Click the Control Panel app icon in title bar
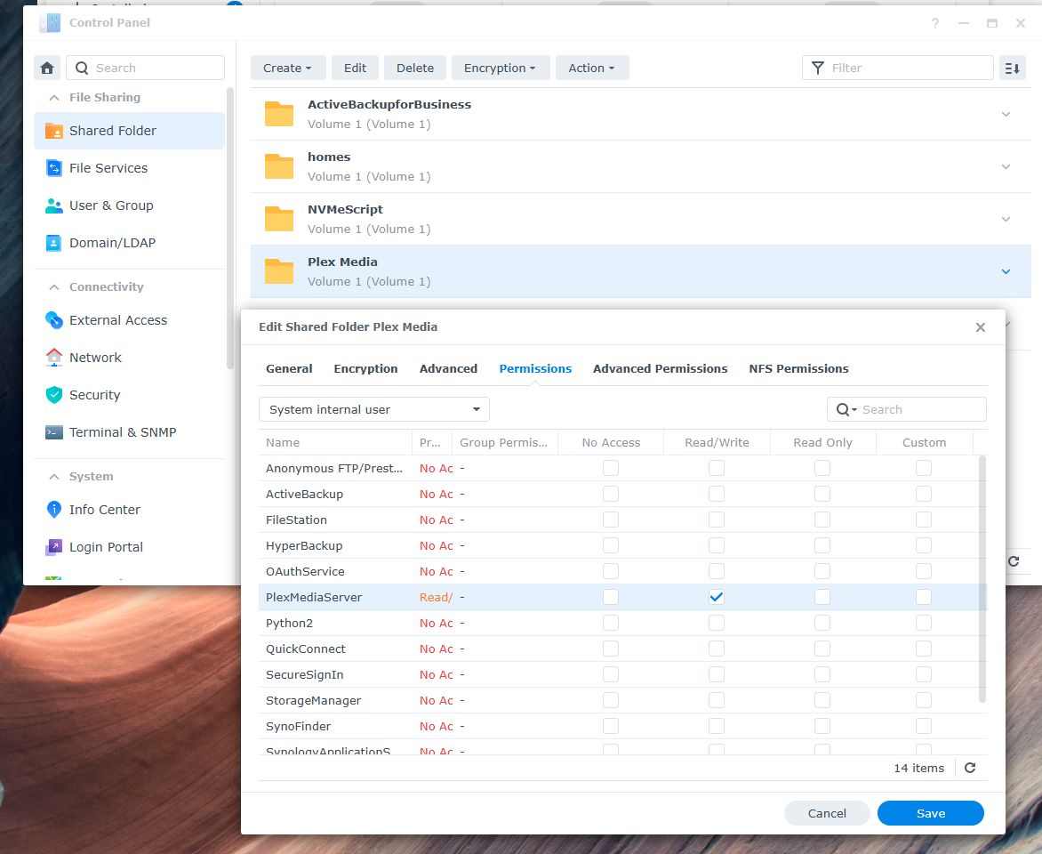The height and width of the screenshot is (854, 1042). pyautogui.click(x=50, y=22)
